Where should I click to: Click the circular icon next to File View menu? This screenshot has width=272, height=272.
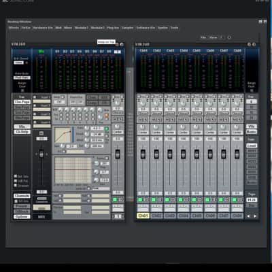[229, 37]
